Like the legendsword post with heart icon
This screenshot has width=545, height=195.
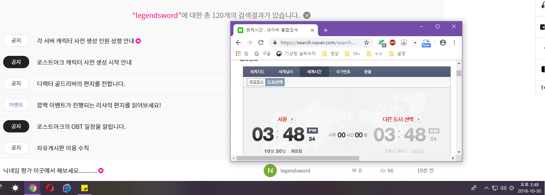tap(354, 171)
